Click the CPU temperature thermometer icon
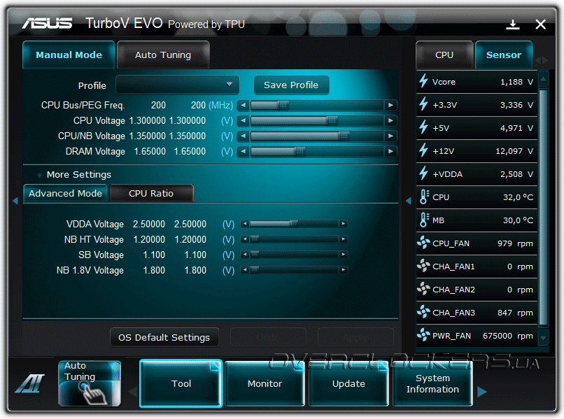Image resolution: width=564 pixels, height=419 pixels. 424,197
